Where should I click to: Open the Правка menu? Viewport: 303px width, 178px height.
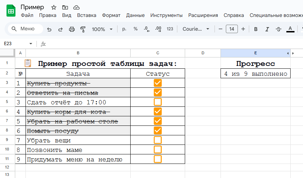(48, 15)
